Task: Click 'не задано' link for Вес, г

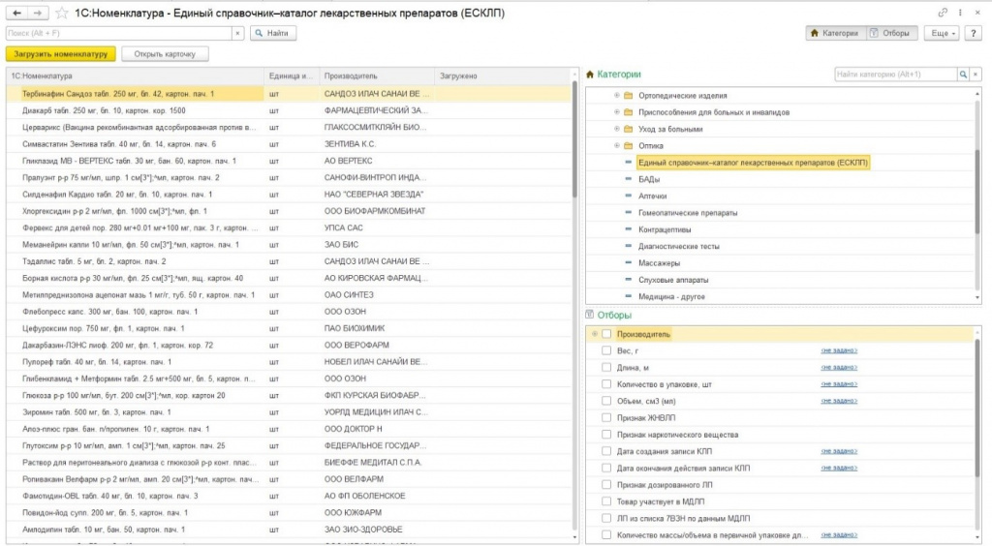Action: (839, 350)
